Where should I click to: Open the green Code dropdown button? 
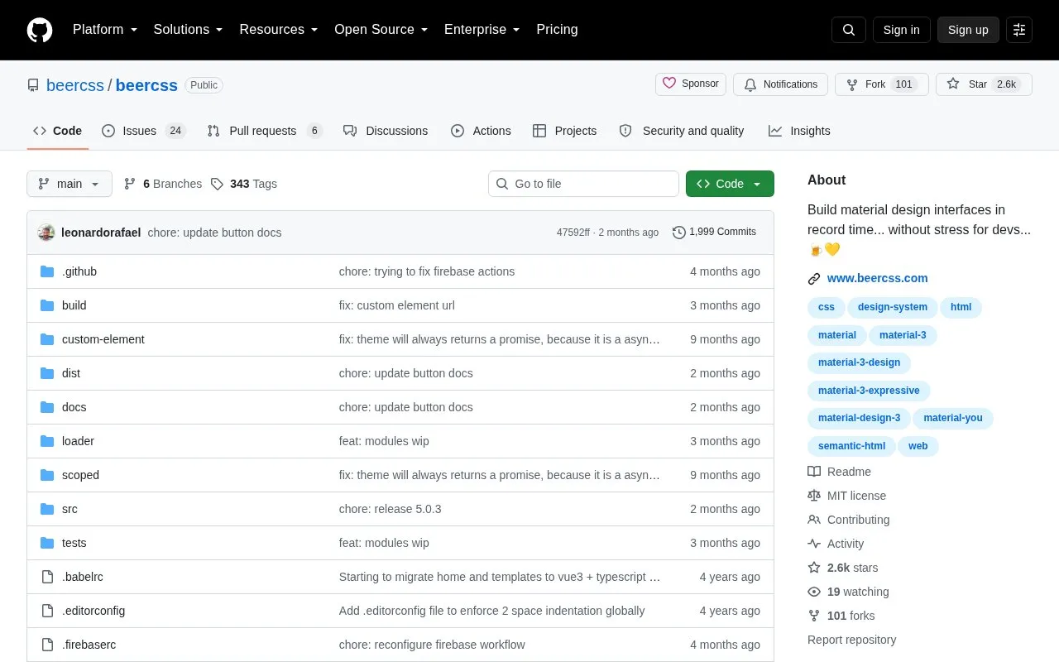pos(730,184)
